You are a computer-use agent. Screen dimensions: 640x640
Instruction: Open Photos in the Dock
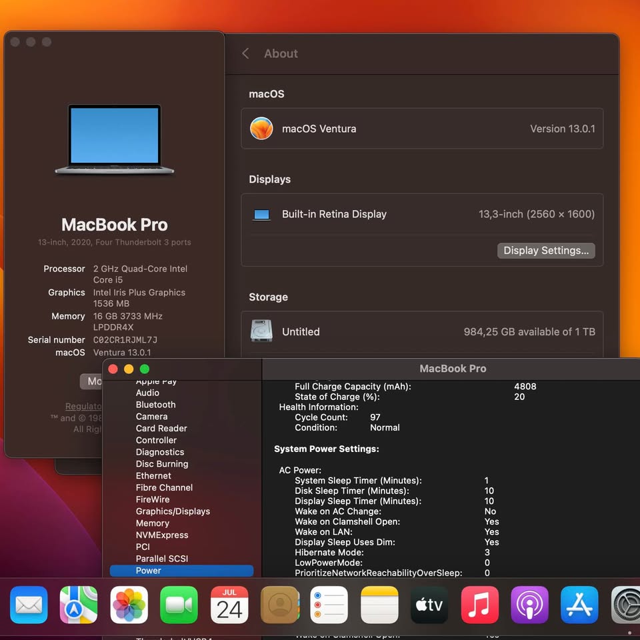tap(129, 605)
